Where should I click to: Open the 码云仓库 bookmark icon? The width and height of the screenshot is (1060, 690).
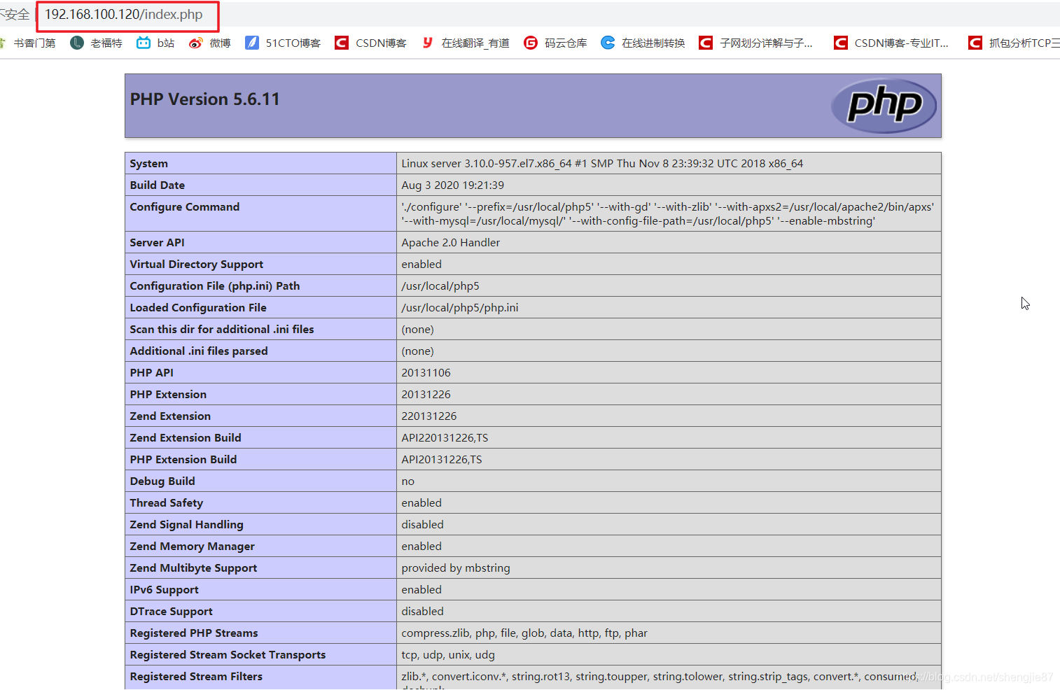tap(531, 43)
